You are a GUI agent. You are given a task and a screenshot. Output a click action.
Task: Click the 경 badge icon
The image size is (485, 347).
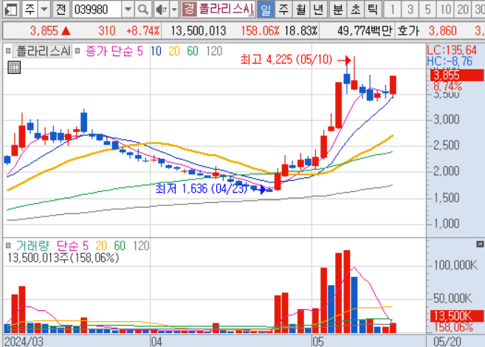coord(189,9)
